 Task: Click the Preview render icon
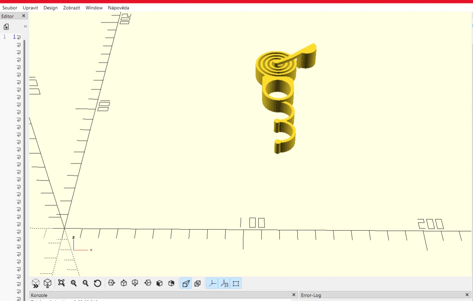point(36,283)
